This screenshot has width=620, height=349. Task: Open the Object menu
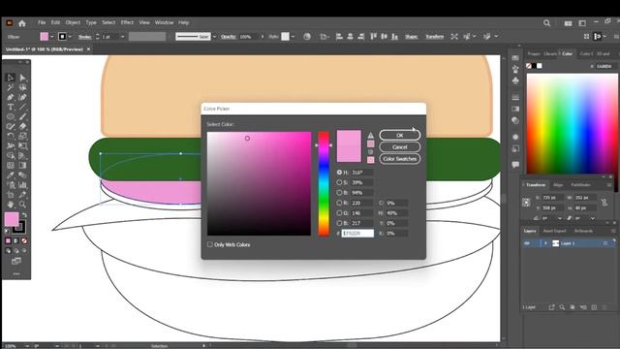[73, 22]
